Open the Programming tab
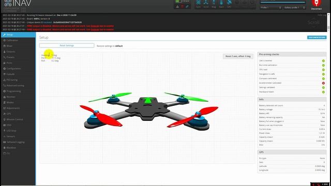The image size is (331, 186). (18, 91)
